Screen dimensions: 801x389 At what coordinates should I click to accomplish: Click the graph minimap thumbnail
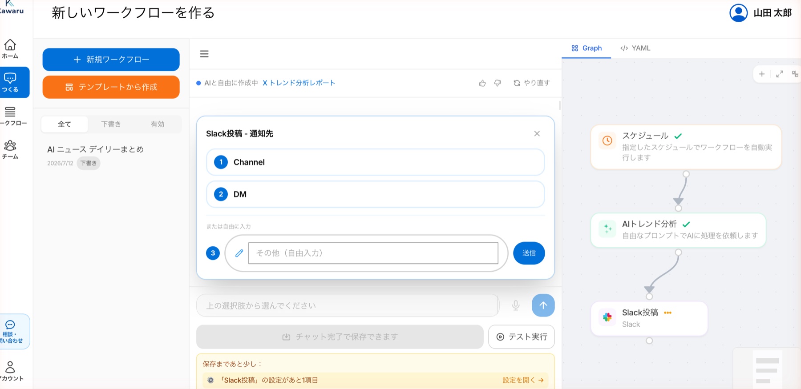(767, 369)
